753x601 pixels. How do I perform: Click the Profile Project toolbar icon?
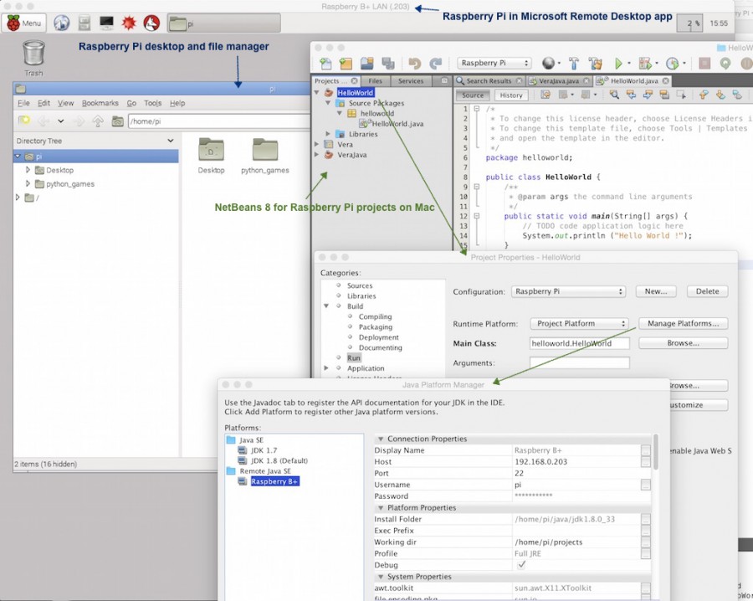[673, 63]
